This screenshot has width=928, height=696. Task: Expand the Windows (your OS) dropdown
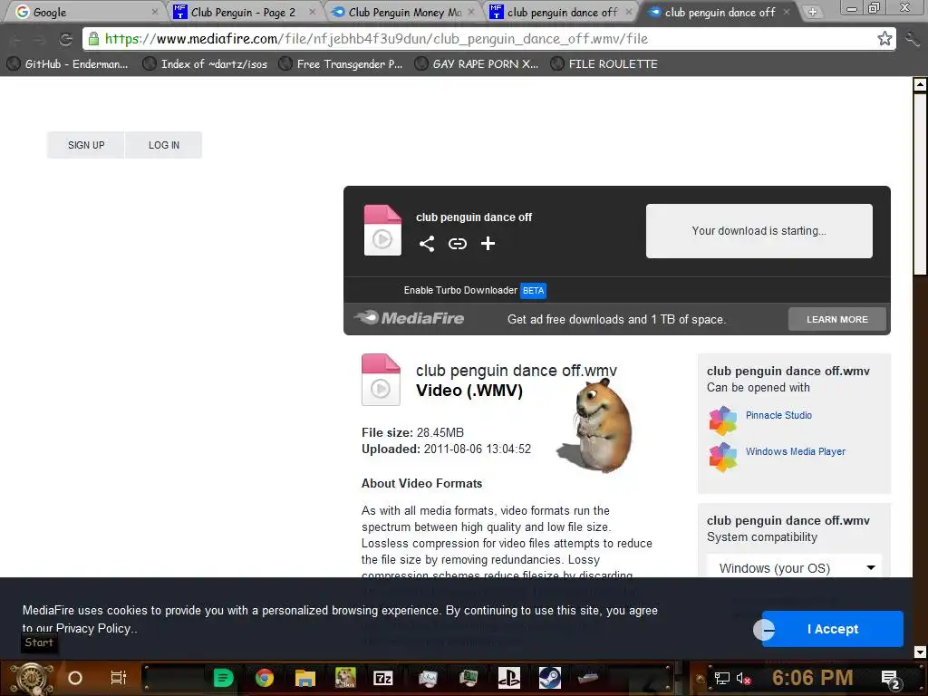[794, 567]
